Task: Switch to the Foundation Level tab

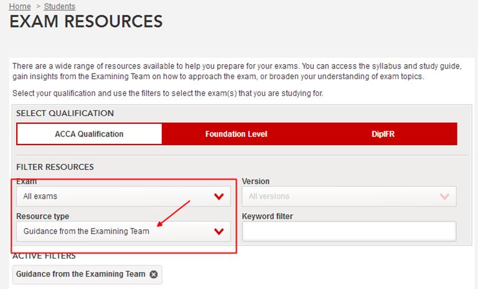Action: (235, 134)
